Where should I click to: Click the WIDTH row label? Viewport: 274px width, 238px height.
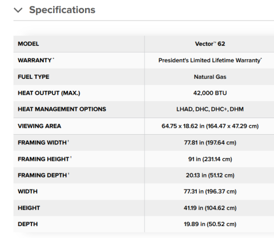point(28,191)
